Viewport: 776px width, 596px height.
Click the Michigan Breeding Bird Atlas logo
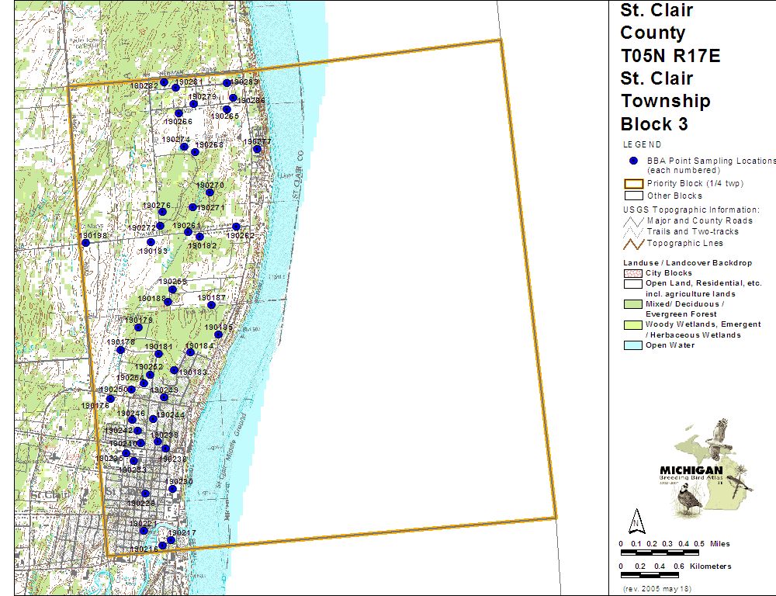coord(706,466)
